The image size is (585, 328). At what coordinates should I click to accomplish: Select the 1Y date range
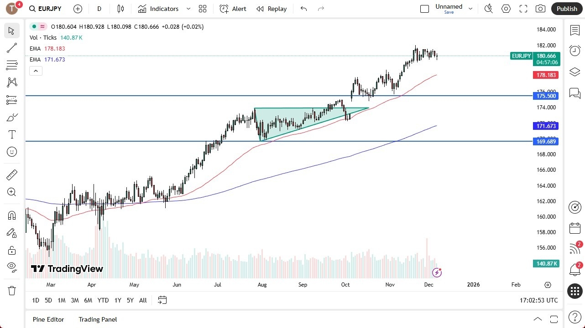click(x=117, y=300)
